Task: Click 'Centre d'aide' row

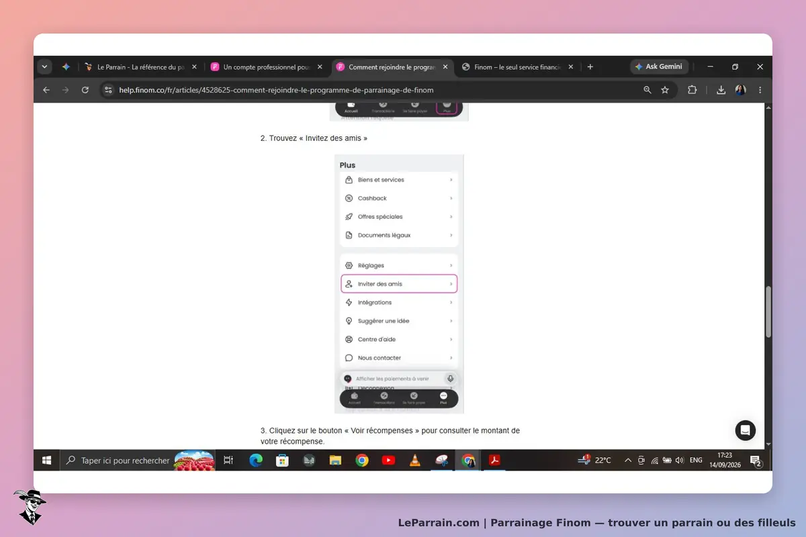Action: coord(399,340)
